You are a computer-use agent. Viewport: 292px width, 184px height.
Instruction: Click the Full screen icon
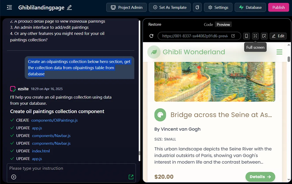[255, 36]
